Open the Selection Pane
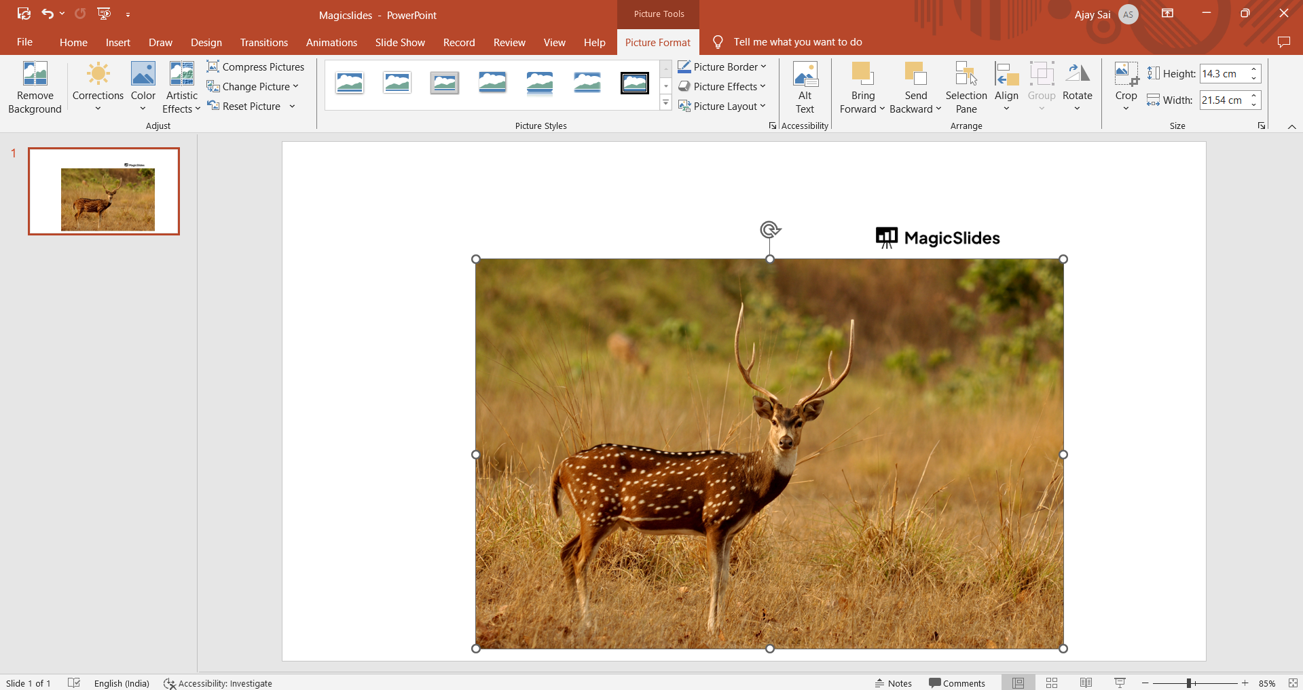Screen dimensions: 1303x690 pyautogui.click(x=966, y=88)
